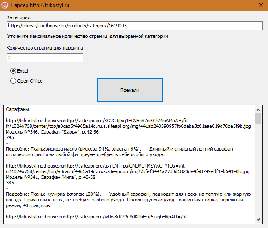Viewport: 268px width, 228px height.
Task: Click the 'Модель №341, Сарафан Инга' line
Action: [x=51, y=177]
